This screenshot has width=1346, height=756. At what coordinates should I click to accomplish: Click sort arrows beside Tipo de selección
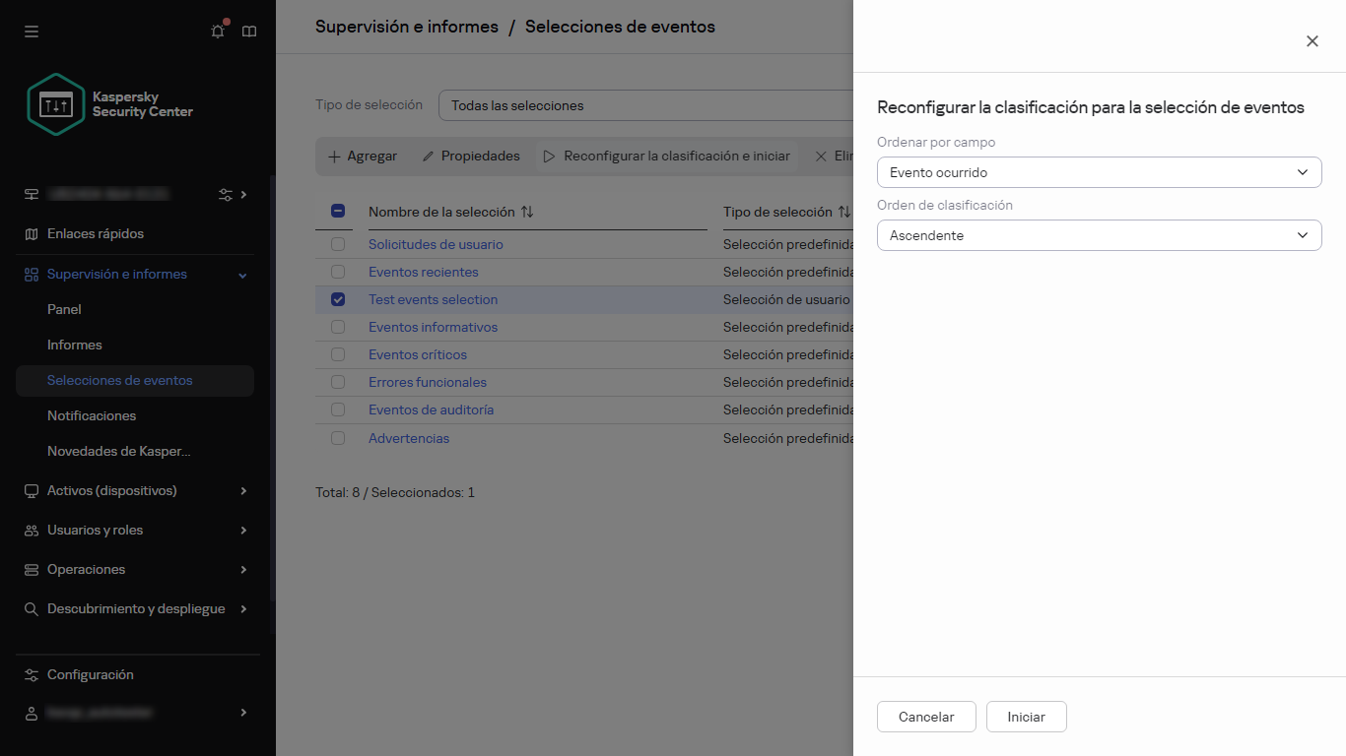(x=843, y=212)
